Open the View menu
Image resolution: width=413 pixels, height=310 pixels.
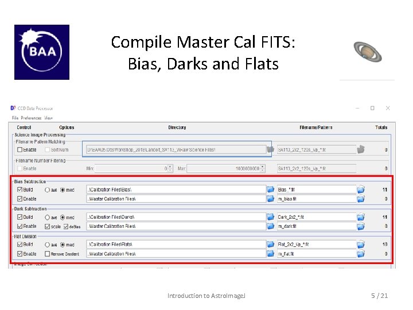click(48, 118)
